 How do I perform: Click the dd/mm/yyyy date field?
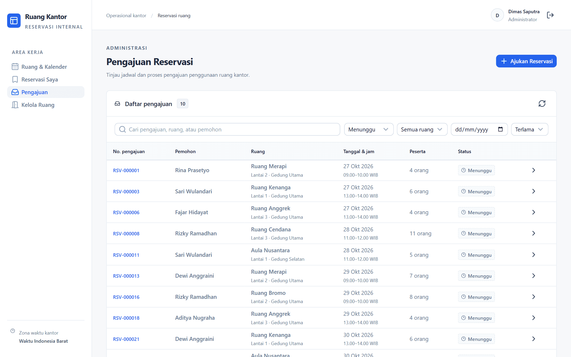(x=479, y=129)
